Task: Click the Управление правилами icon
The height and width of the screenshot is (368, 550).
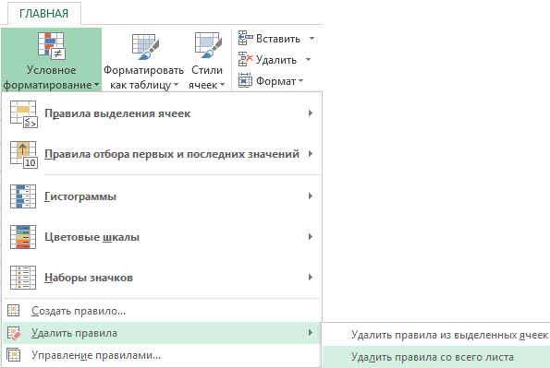Action: (14, 355)
